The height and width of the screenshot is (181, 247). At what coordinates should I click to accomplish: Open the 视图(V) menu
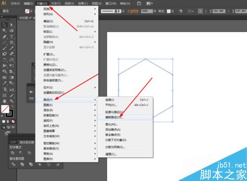pyautogui.click(x=96, y=3)
